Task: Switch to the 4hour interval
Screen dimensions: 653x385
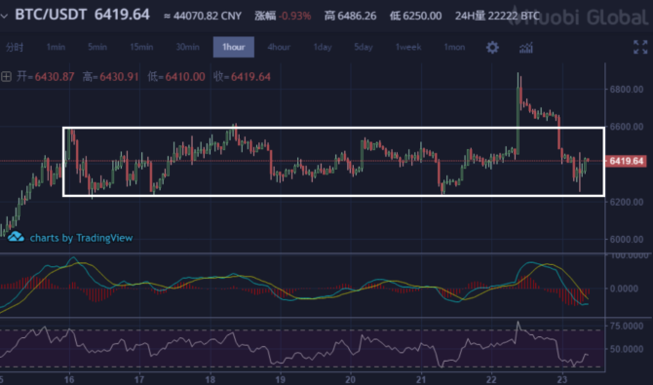Action: 279,47
